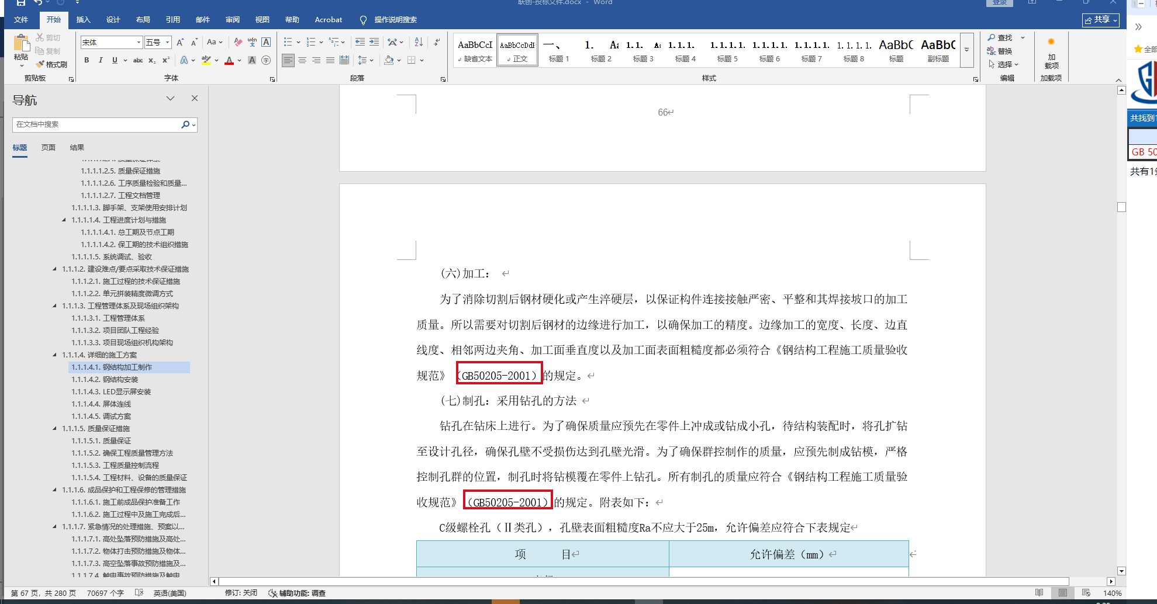The width and height of the screenshot is (1157, 604).
Task: Toggle Underline formatting
Action: coord(115,60)
